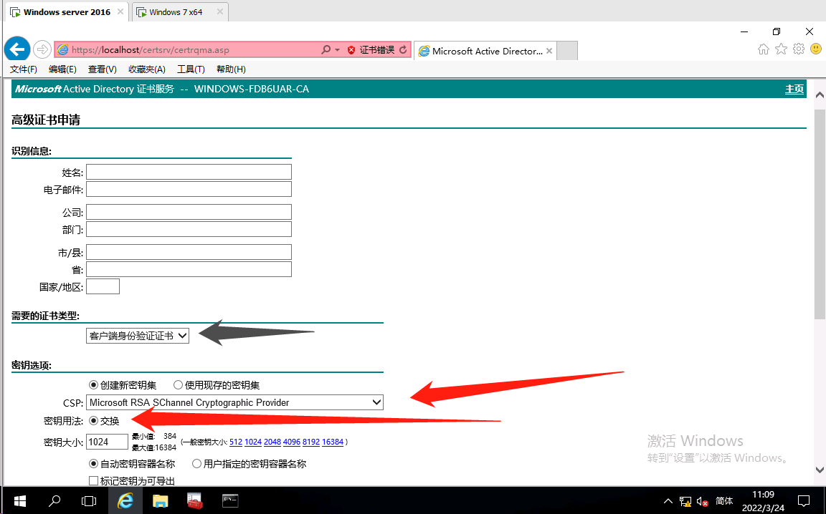Screen dimensions: 826x514
Task: Open a new blank browser tab
Action: pyautogui.click(x=567, y=51)
